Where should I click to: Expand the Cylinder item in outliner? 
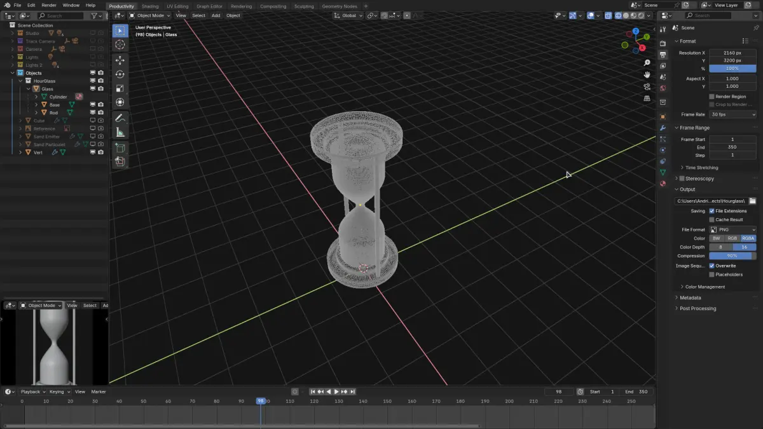pos(36,97)
